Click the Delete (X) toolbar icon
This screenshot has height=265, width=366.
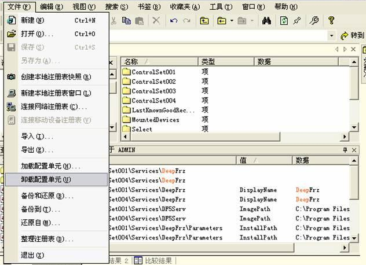156,20
